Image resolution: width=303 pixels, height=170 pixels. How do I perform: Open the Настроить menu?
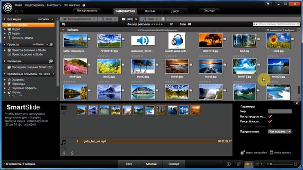[x=54, y=5]
